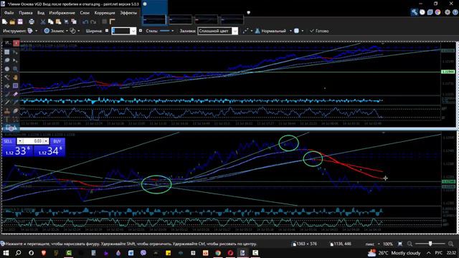This screenshot has height=258, width=459.
Task: Open the Вид menu
Action: tap(41, 13)
